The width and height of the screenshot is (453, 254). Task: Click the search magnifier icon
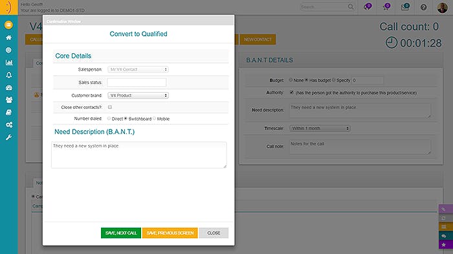351,6
